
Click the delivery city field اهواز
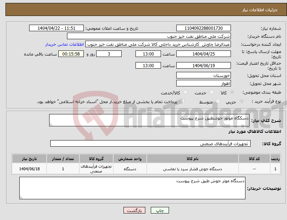(203, 83)
